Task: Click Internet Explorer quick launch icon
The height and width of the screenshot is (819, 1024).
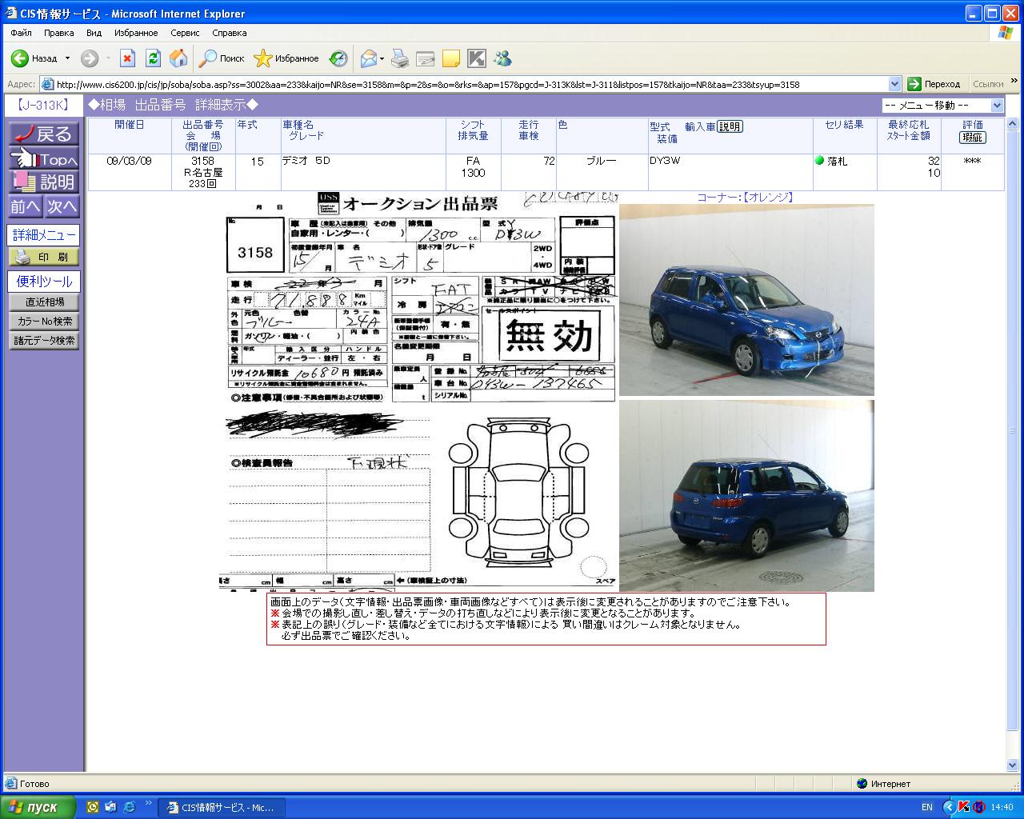Action: tap(129, 807)
